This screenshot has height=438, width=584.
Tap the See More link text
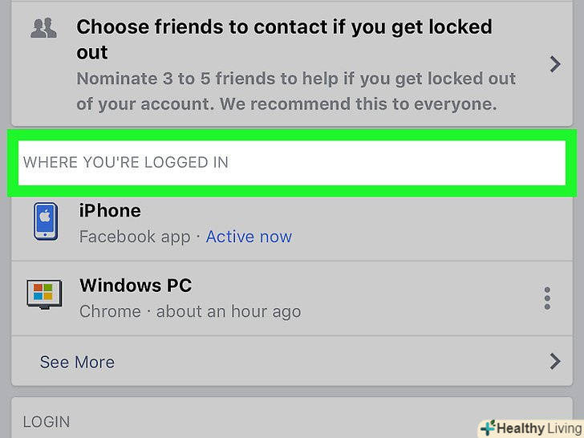click(x=77, y=363)
